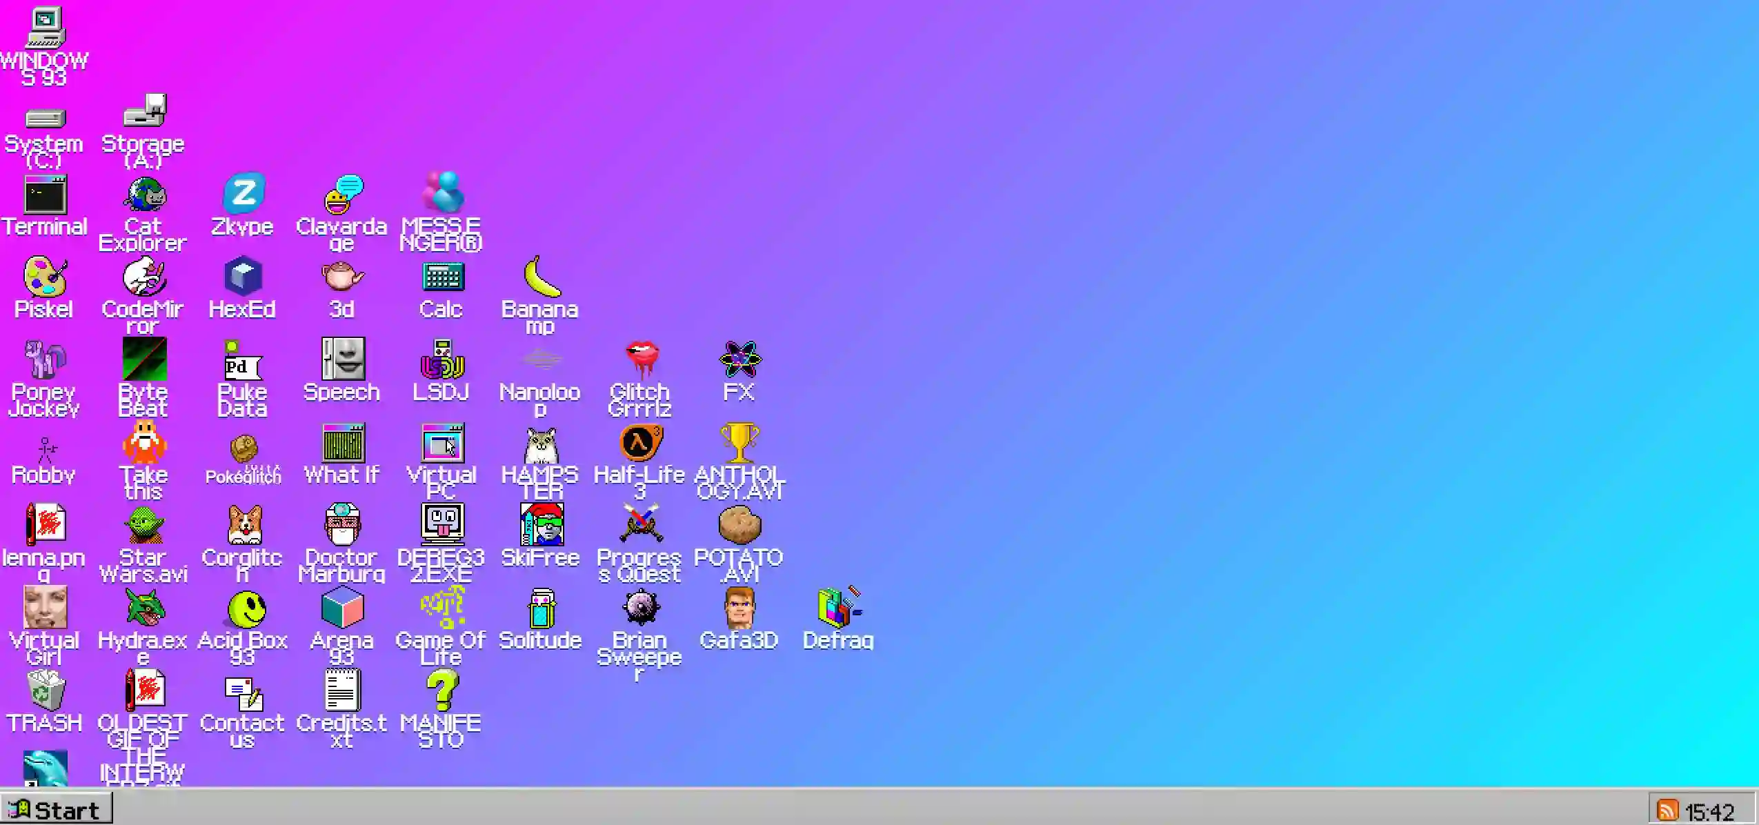Click the RSS feed tray icon
The width and height of the screenshot is (1759, 825).
1667,811
